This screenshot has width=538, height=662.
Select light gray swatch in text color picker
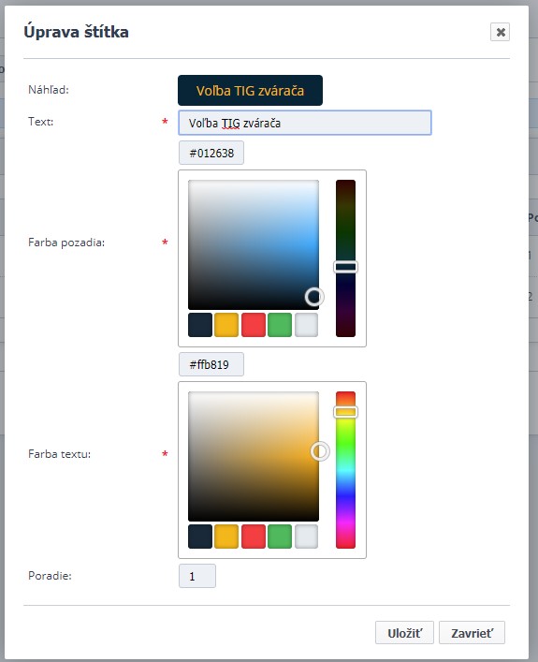pyautogui.click(x=306, y=537)
